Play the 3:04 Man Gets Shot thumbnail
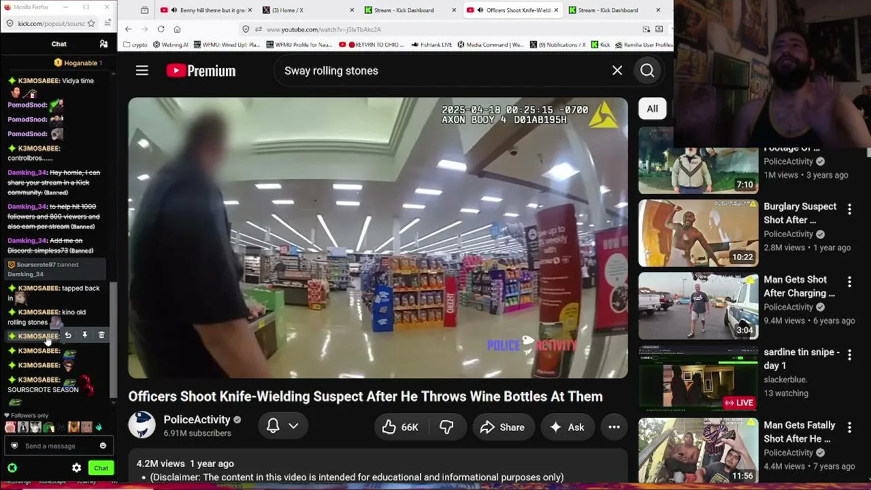The width and height of the screenshot is (871, 490). [698, 306]
